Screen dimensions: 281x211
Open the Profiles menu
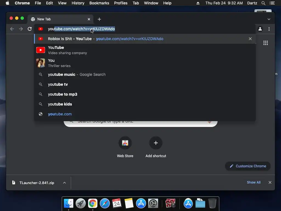[x=121, y=3]
